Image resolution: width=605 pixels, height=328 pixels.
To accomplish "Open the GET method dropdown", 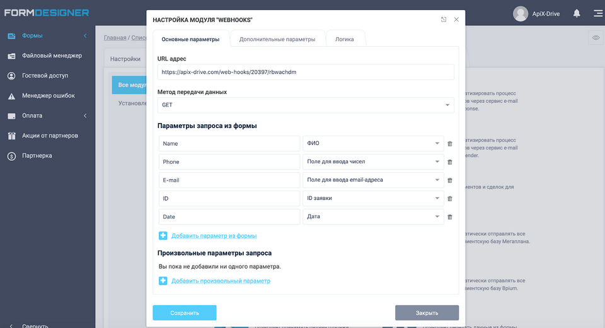I will (x=305, y=105).
